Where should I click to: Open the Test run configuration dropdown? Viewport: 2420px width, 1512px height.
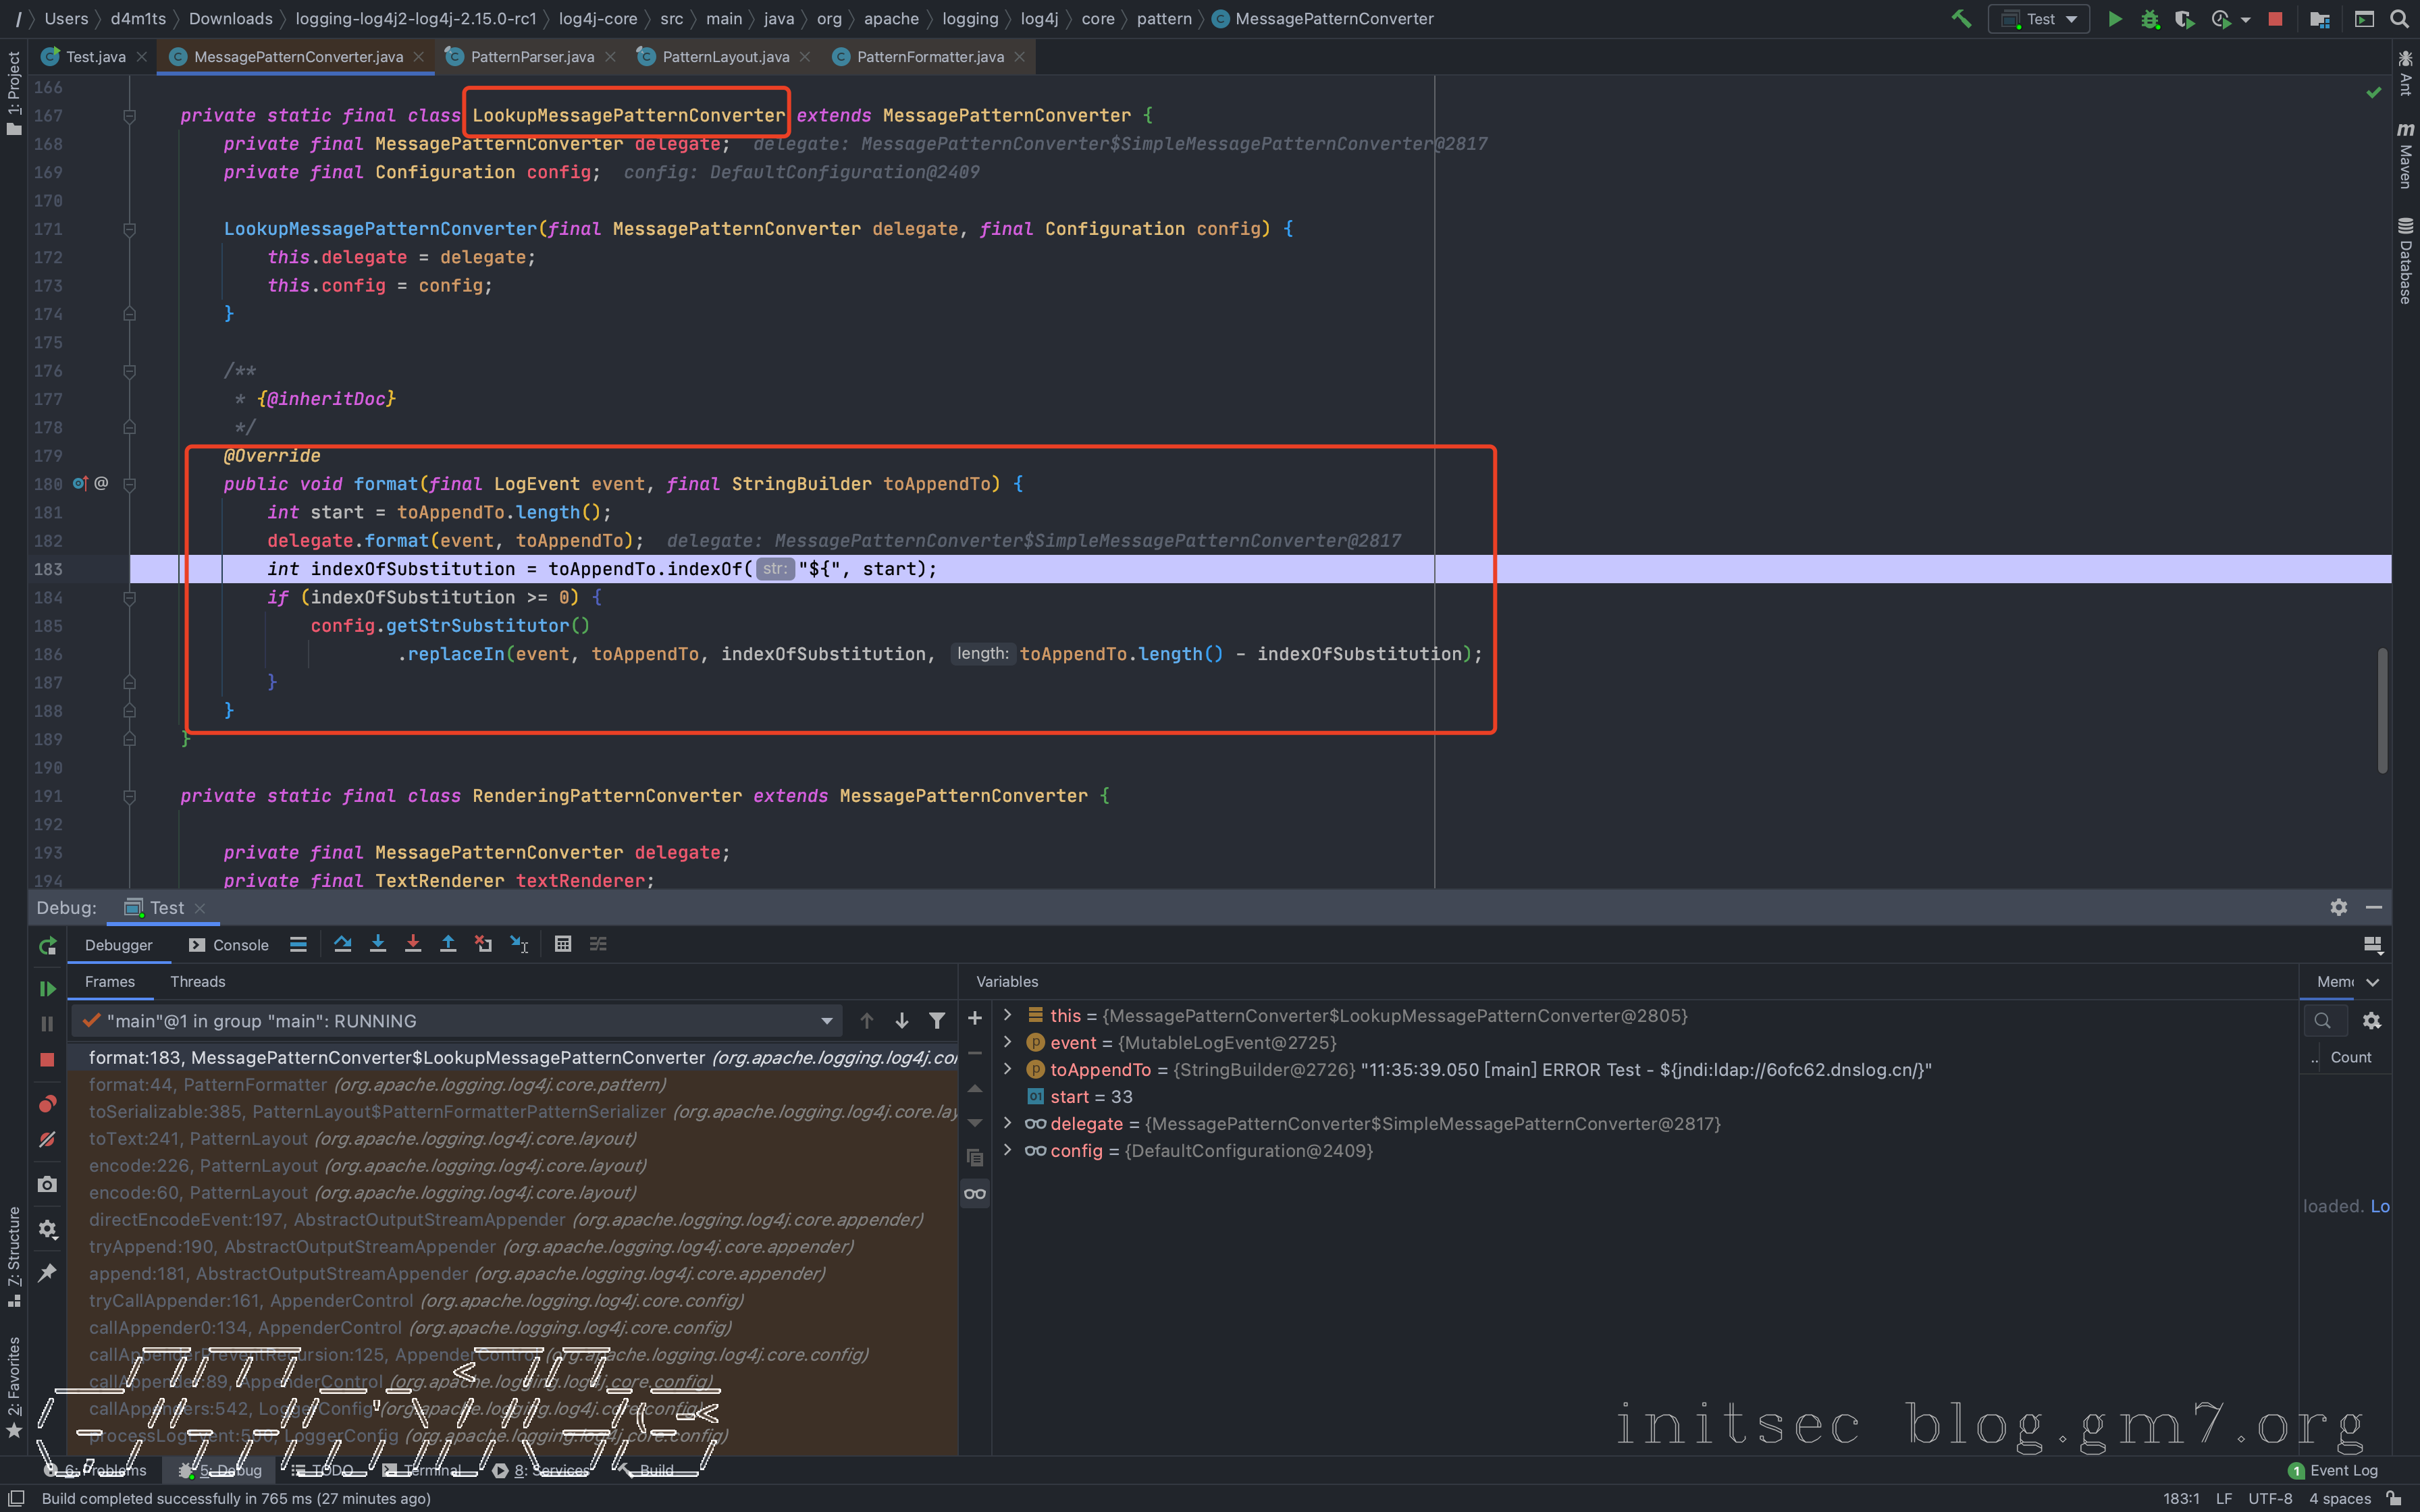pyautogui.click(x=2039, y=19)
